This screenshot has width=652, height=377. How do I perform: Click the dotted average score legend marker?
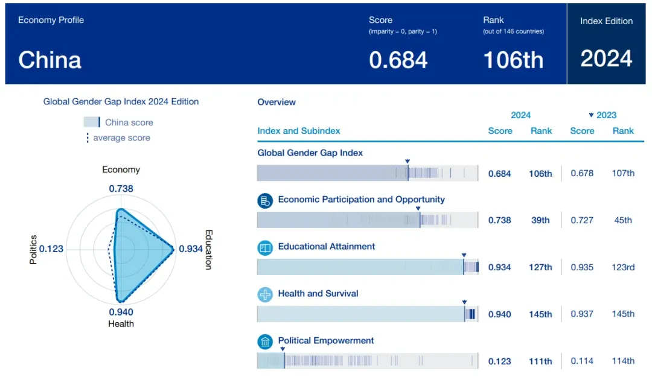tap(87, 138)
